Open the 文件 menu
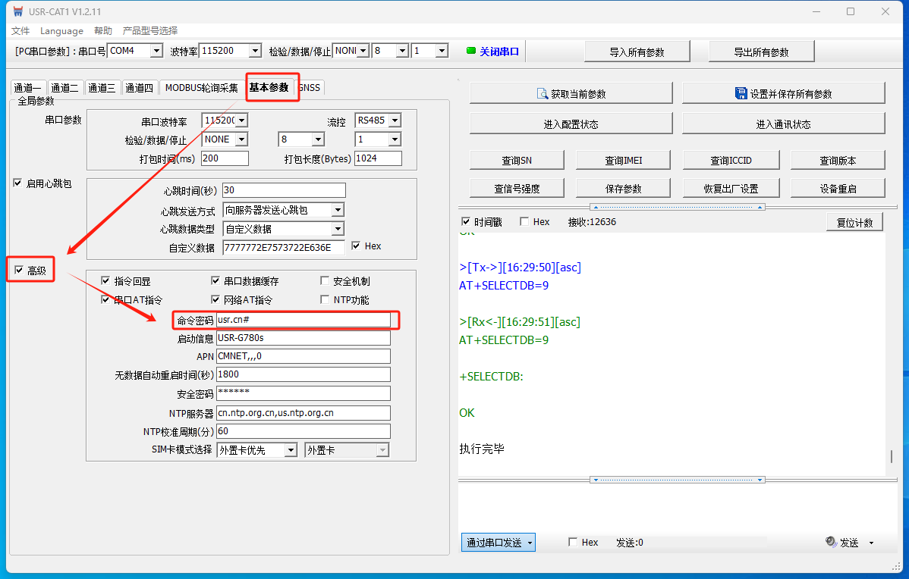 20,30
